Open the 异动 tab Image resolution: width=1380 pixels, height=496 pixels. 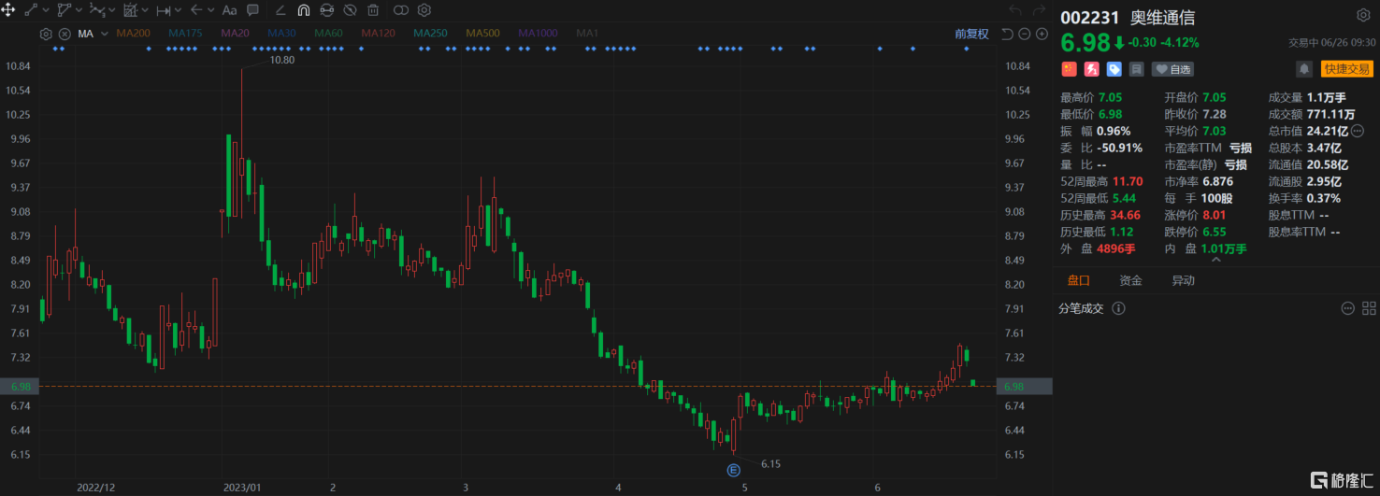[x=1183, y=280]
